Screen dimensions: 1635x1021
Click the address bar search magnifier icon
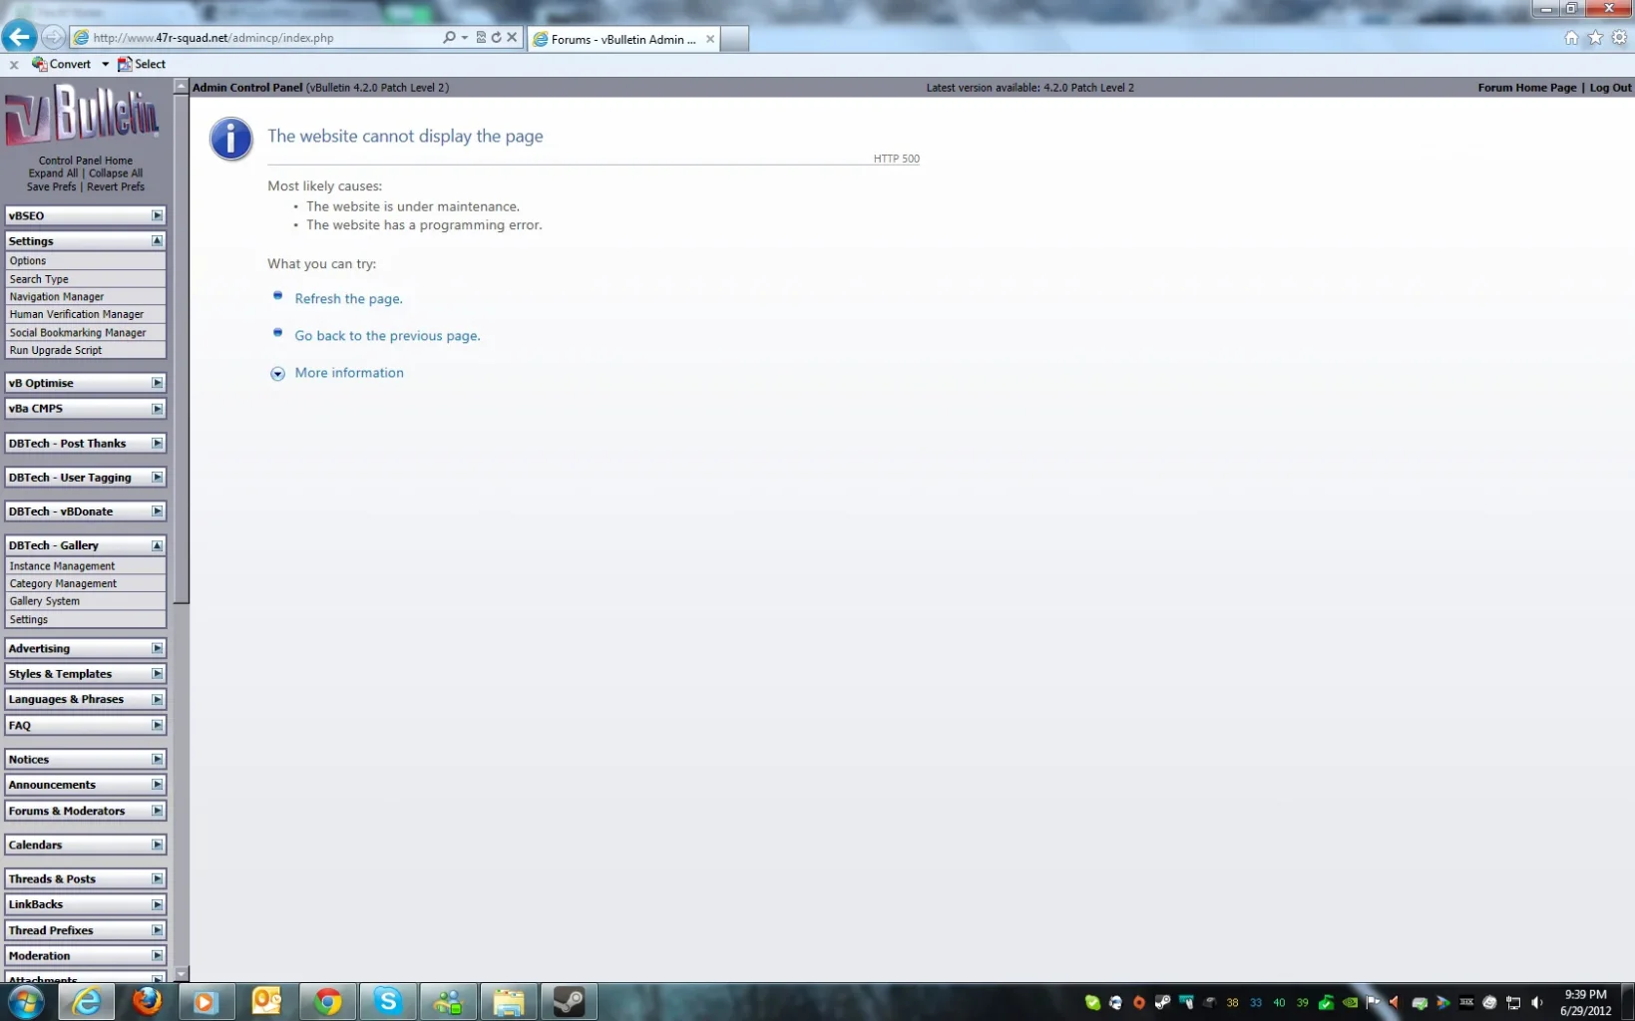tap(449, 38)
